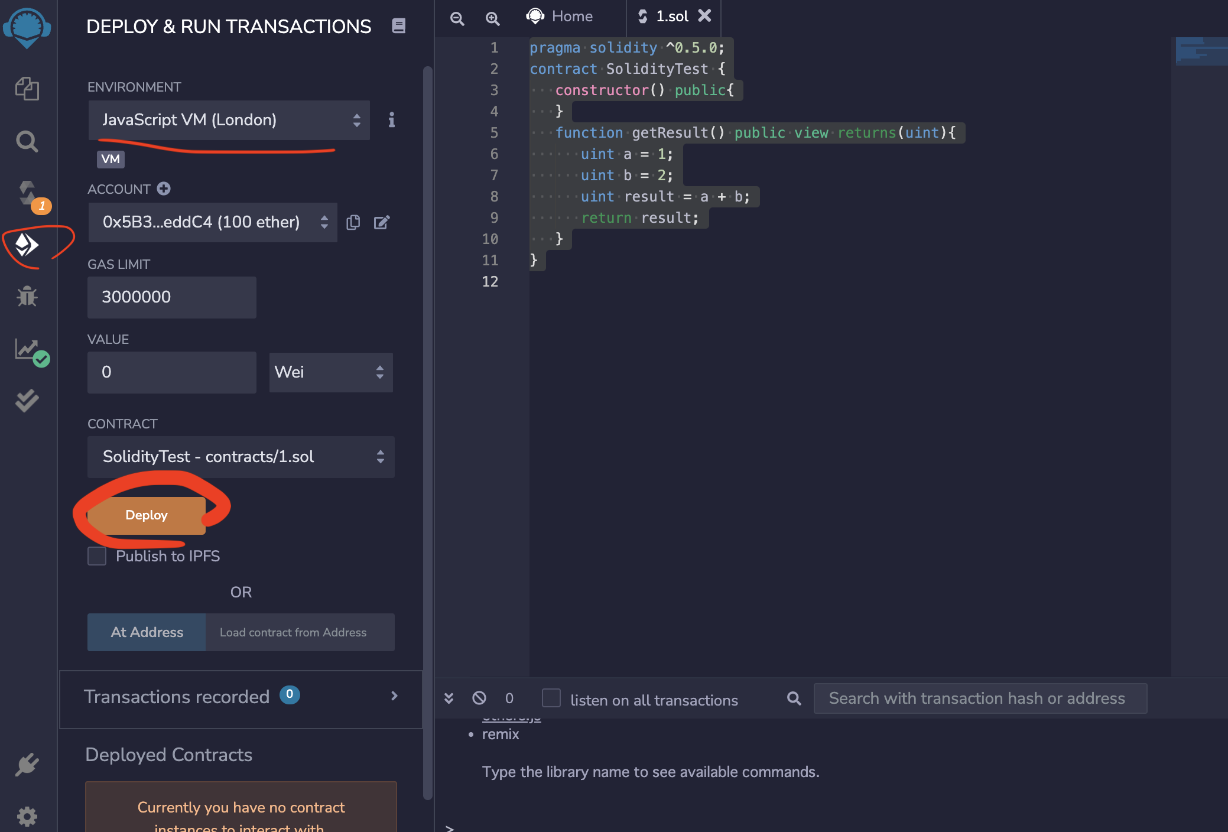
Task: Open the SolidityTest contract dropdown
Action: [241, 457]
